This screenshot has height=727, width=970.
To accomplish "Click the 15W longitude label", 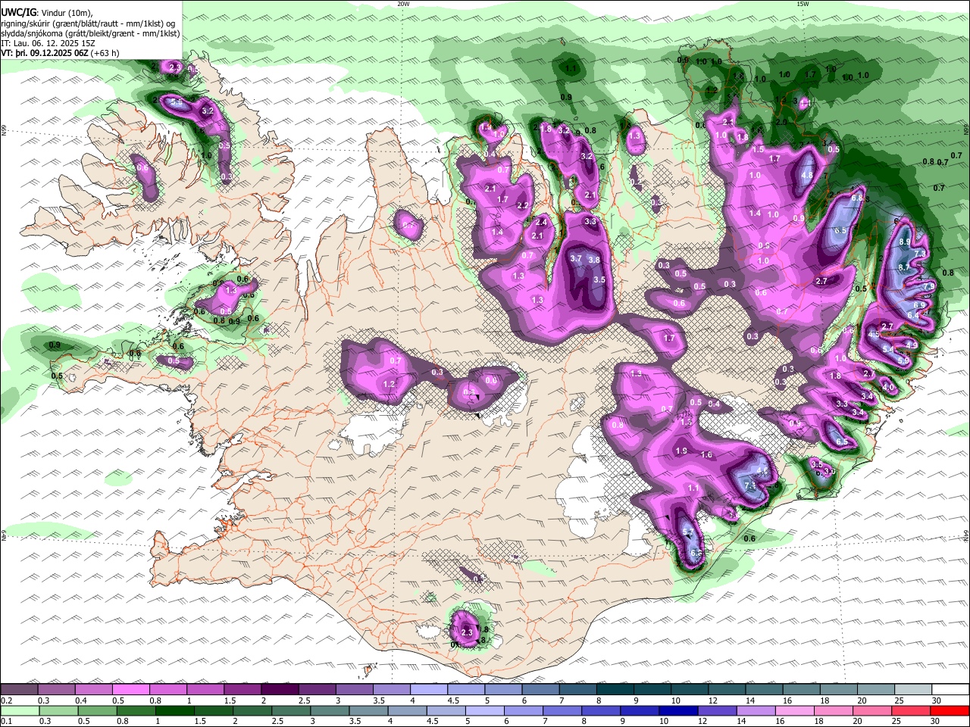I will click(x=803, y=4).
